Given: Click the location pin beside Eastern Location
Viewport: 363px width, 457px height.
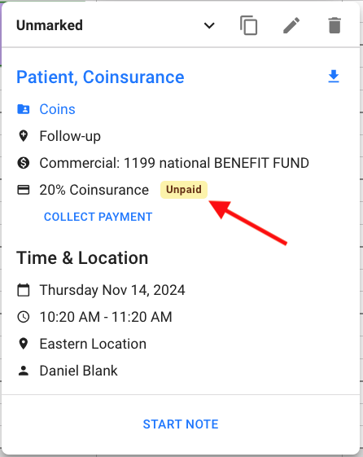Looking at the screenshot, I should 24,344.
